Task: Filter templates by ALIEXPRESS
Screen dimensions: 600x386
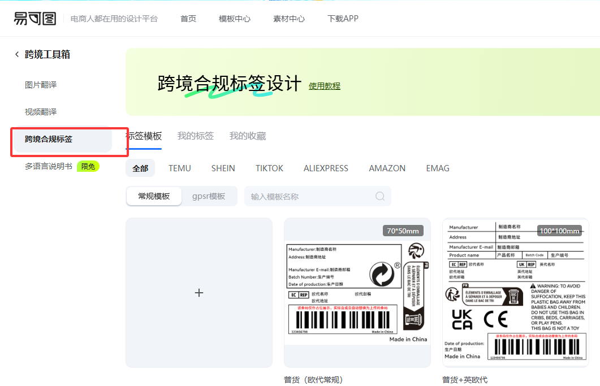Action: (326, 168)
